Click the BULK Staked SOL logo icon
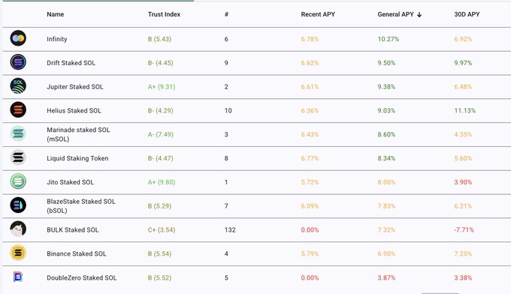The height and width of the screenshot is (294, 511). point(18,229)
